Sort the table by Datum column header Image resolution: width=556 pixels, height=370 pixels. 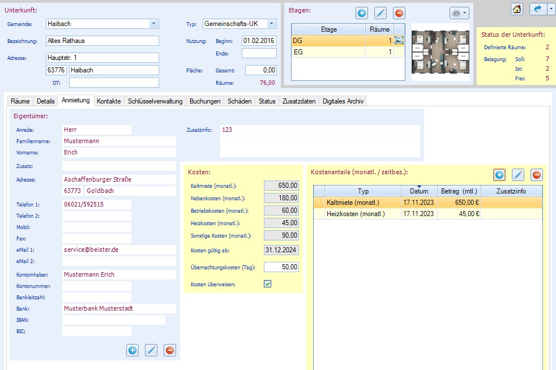point(419,191)
